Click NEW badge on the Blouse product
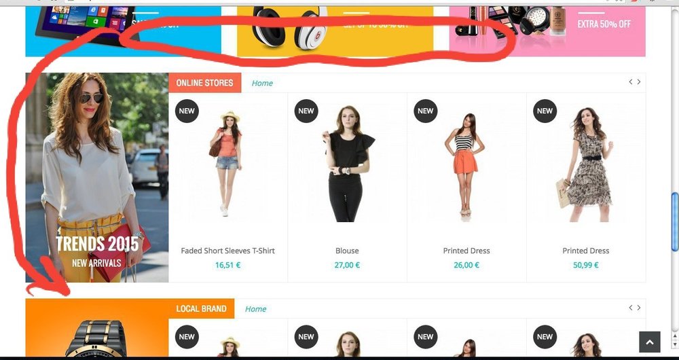 click(306, 111)
